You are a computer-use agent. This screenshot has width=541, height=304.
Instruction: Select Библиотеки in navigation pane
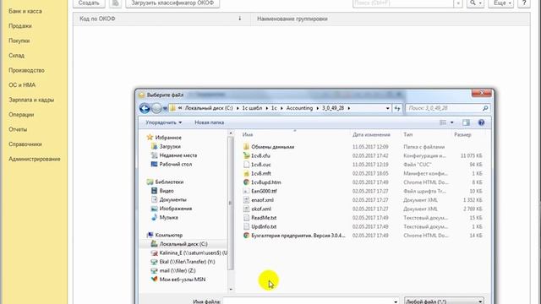pyautogui.click(x=169, y=182)
